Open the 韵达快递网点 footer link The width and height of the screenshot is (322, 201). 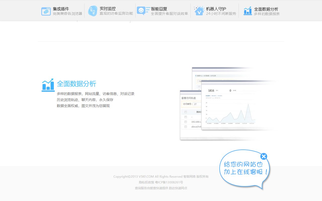pos(178,188)
